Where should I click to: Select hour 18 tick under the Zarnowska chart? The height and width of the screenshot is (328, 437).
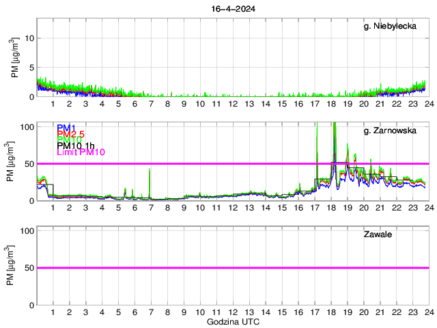pyautogui.click(x=330, y=208)
